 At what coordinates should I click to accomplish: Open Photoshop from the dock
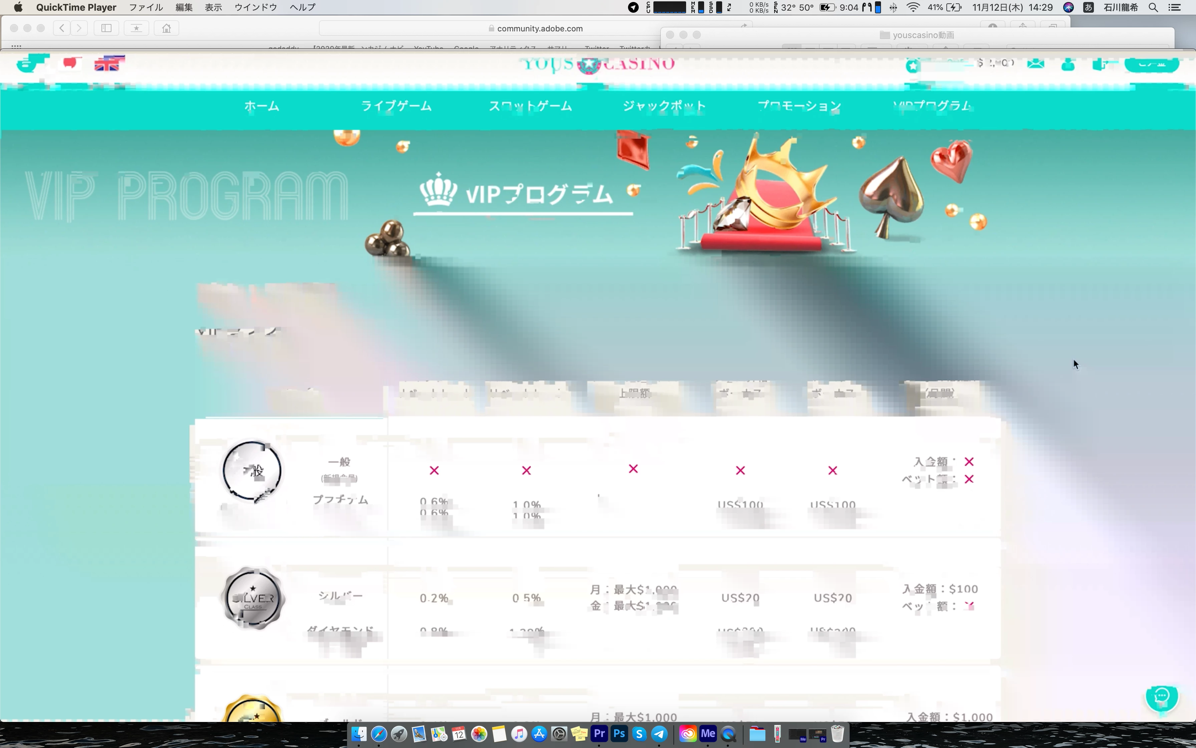(x=619, y=734)
